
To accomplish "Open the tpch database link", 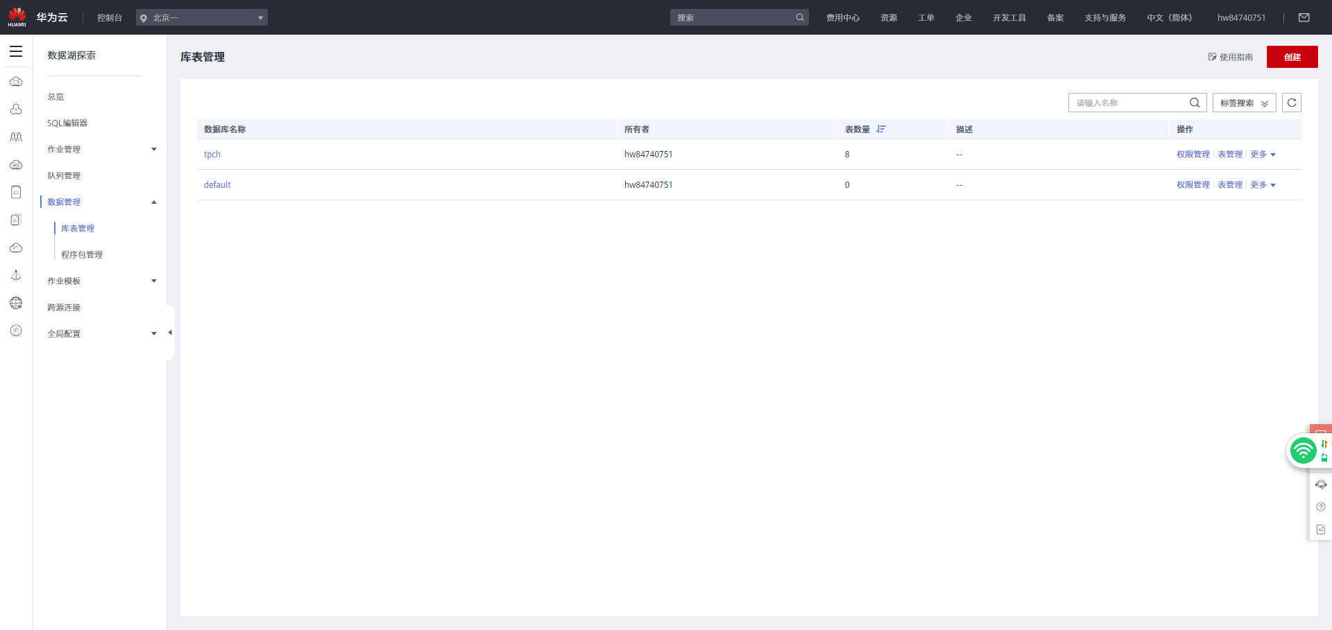I will point(212,155).
